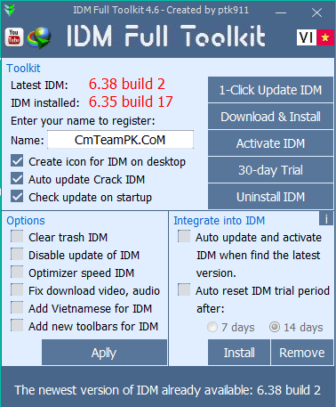Click the Toolkit section heading
Viewport: 336px width, 407px height.
click(23, 69)
